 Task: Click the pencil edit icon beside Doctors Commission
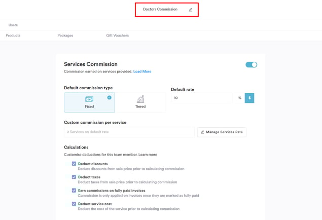pyautogui.click(x=191, y=10)
